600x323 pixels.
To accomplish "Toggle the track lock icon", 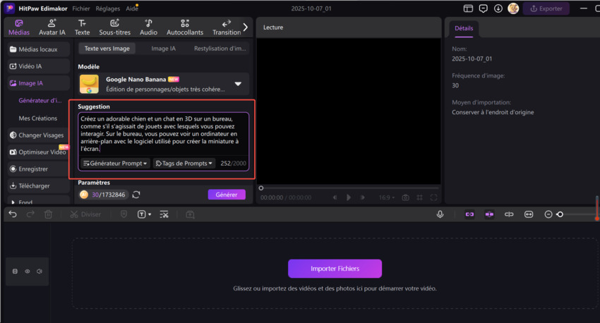I will [16, 271].
